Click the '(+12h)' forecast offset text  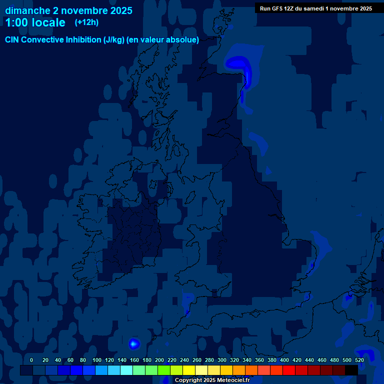pos(86,22)
